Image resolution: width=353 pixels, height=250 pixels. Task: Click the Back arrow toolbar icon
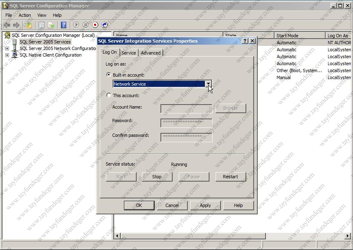[7, 25]
